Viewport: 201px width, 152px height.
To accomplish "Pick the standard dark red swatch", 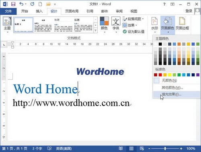I will [x=156, y=75].
